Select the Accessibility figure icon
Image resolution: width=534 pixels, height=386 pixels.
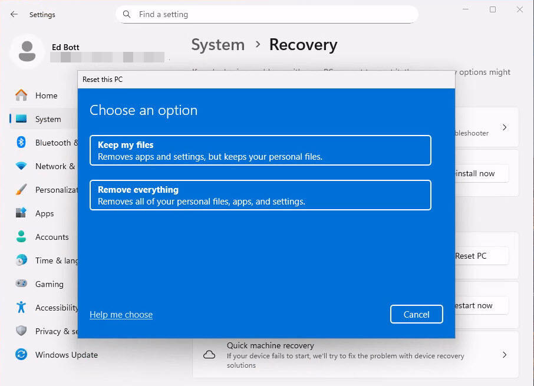click(x=21, y=308)
